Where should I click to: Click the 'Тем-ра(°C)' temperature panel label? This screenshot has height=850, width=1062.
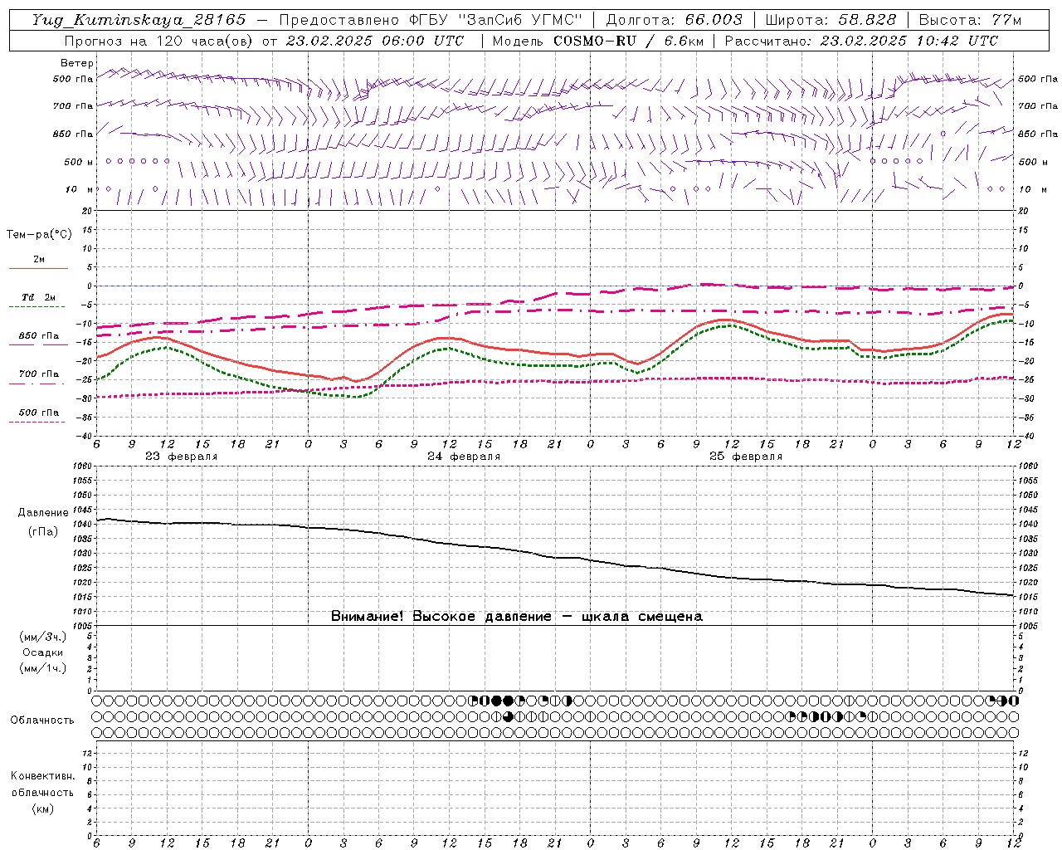coord(39,235)
